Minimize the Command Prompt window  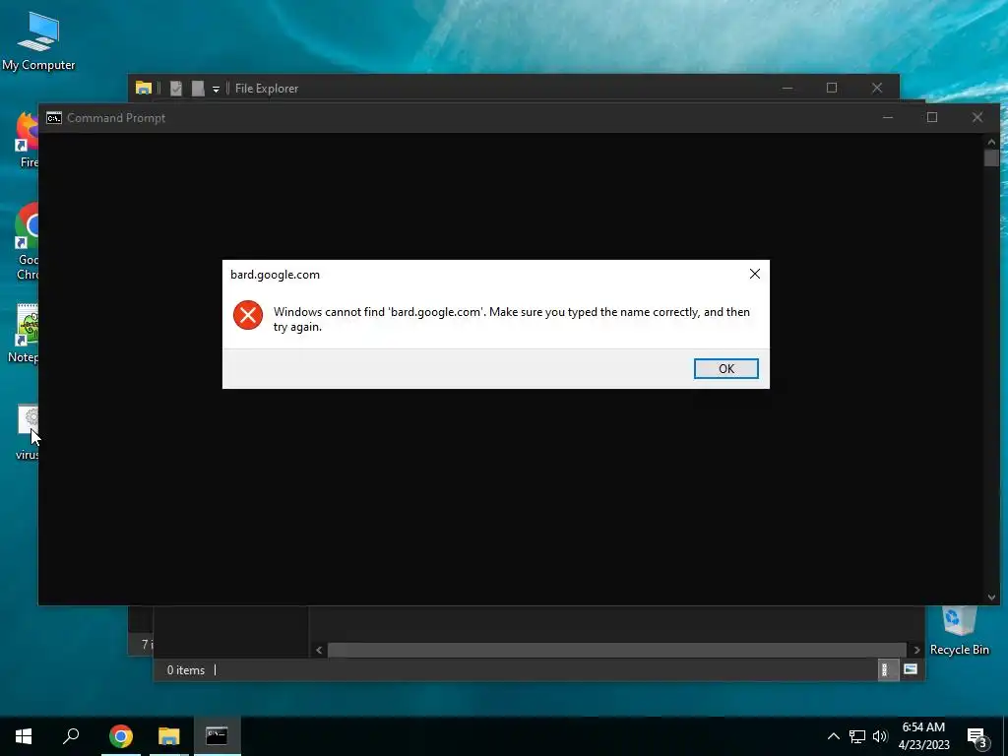888,118
